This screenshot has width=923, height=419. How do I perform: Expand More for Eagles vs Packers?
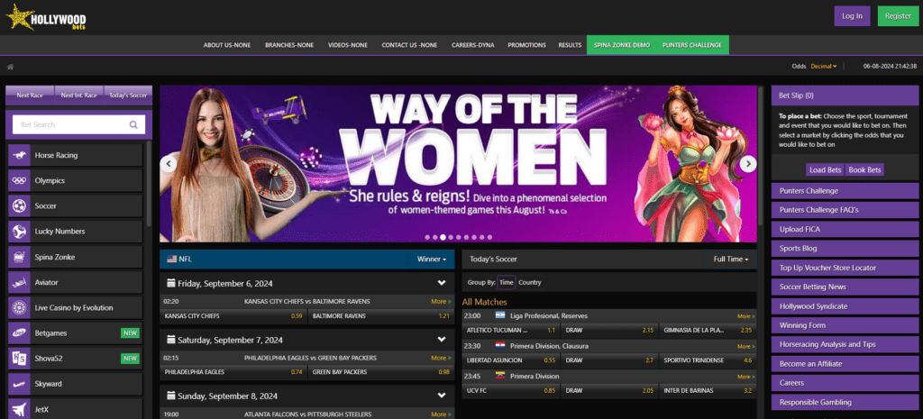441,358
